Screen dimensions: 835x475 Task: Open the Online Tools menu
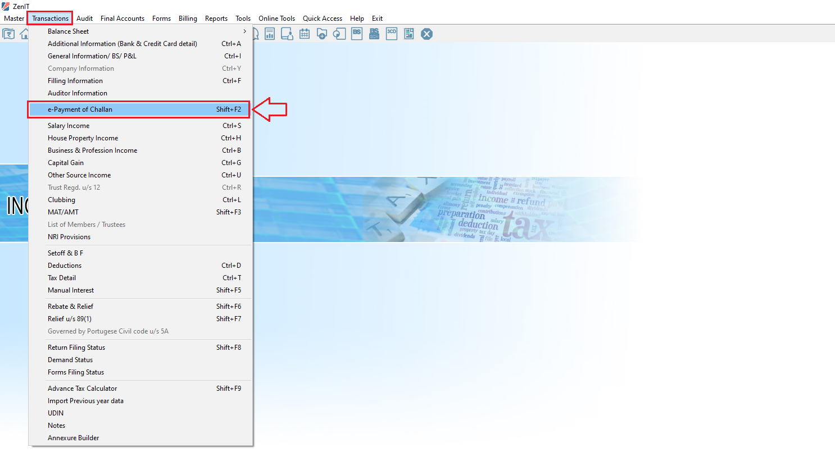click(276, 19)
